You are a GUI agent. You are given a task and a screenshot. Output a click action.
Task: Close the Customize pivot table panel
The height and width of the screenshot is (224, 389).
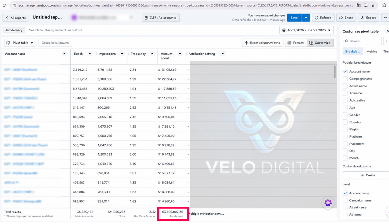[387, 31]
